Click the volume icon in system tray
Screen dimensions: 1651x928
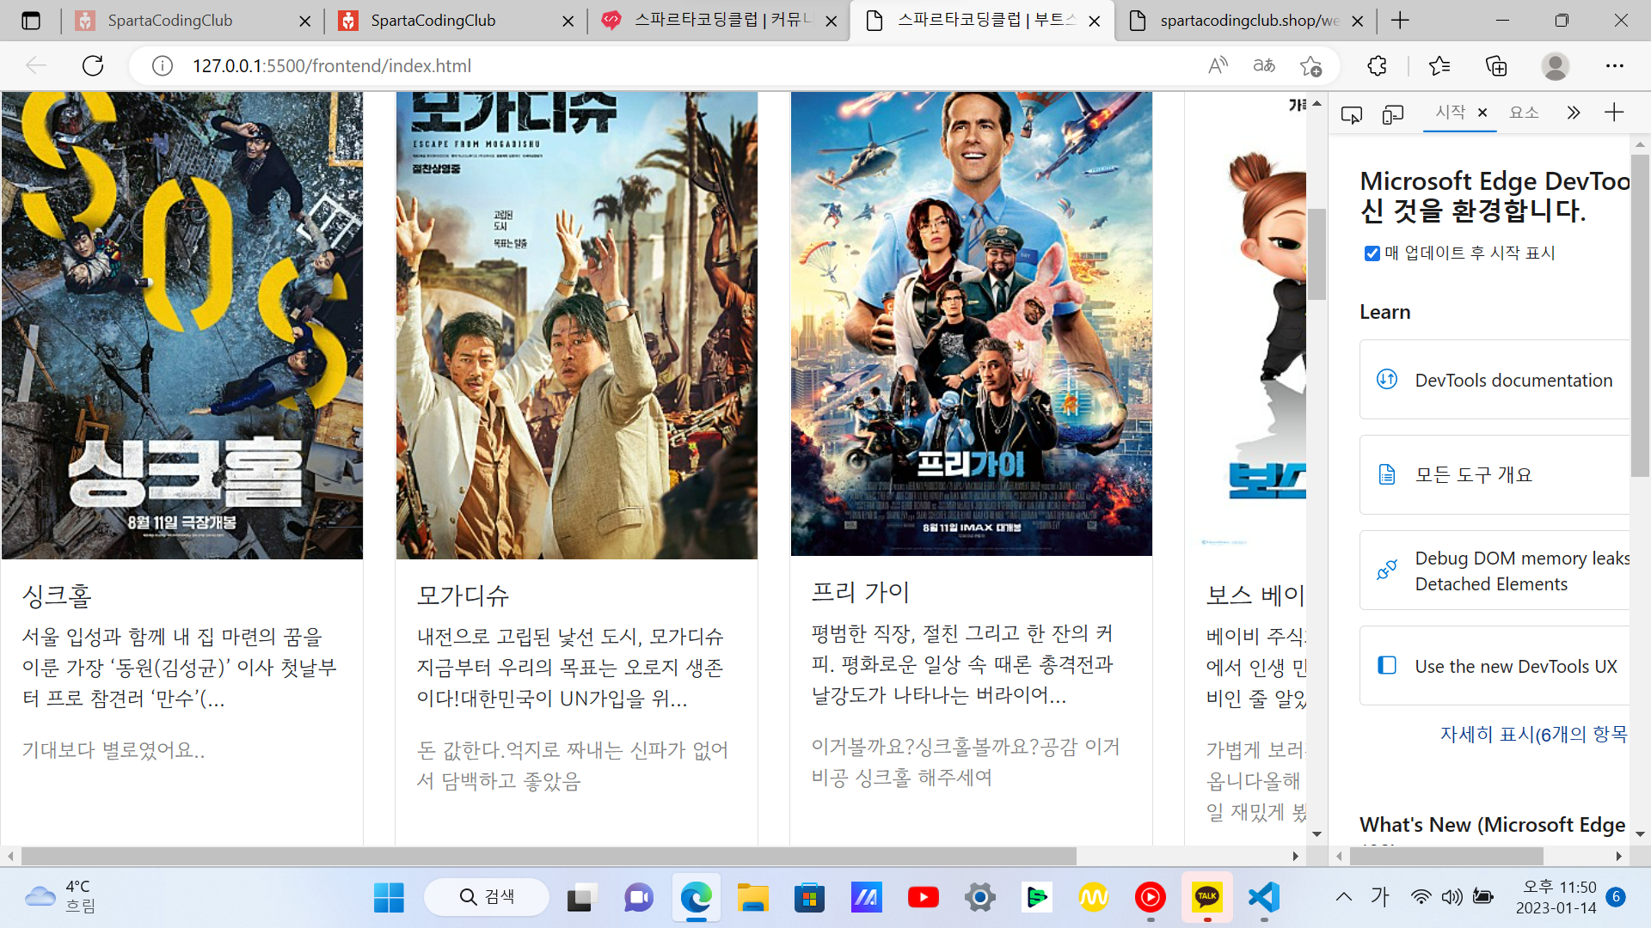1452,897
